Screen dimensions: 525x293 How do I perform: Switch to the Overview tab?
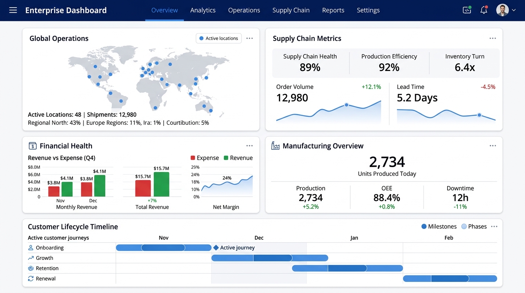(164, 10)
